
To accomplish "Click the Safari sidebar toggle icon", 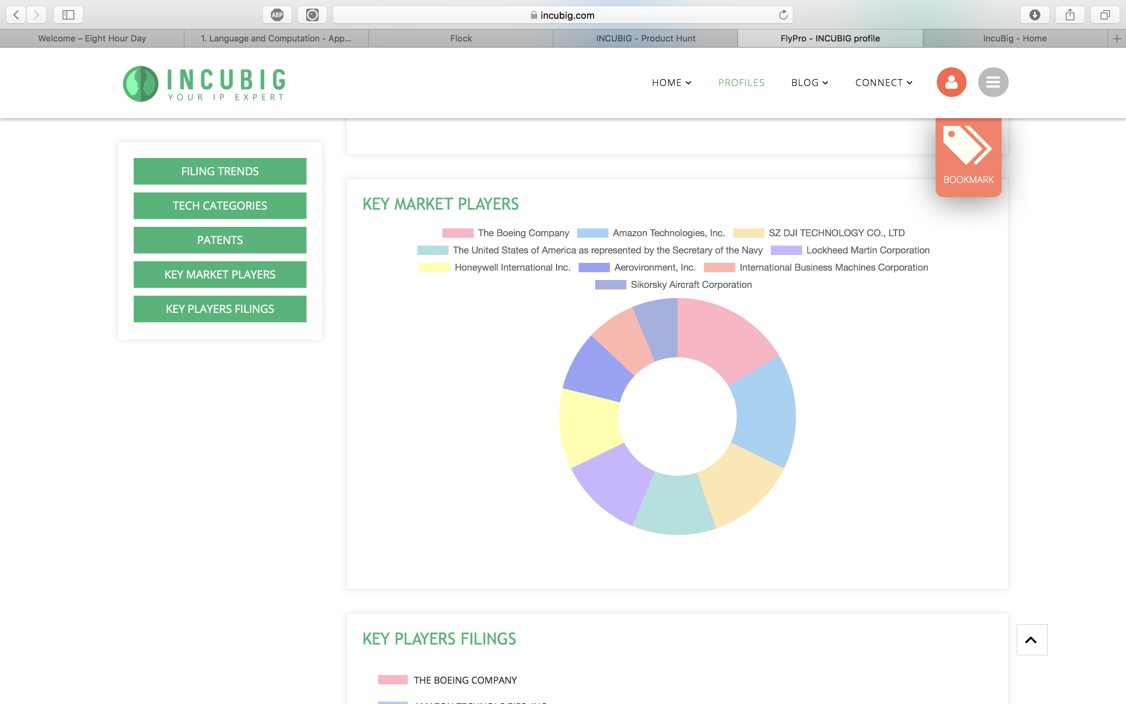I will point(68,15).
